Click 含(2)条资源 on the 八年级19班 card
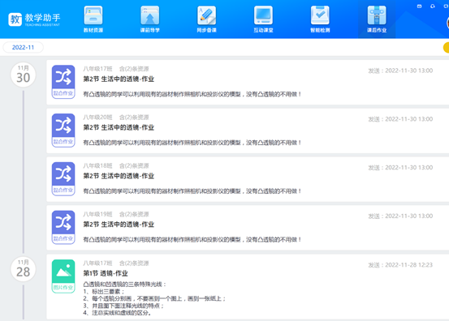The width and height of the screenshot is (449, 321). tap(134, 214)
